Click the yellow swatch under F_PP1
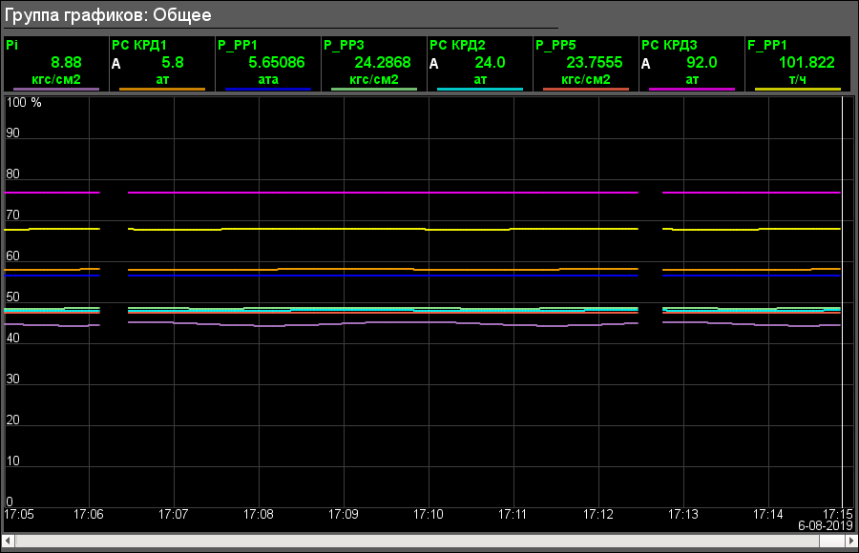 [798, 89]
